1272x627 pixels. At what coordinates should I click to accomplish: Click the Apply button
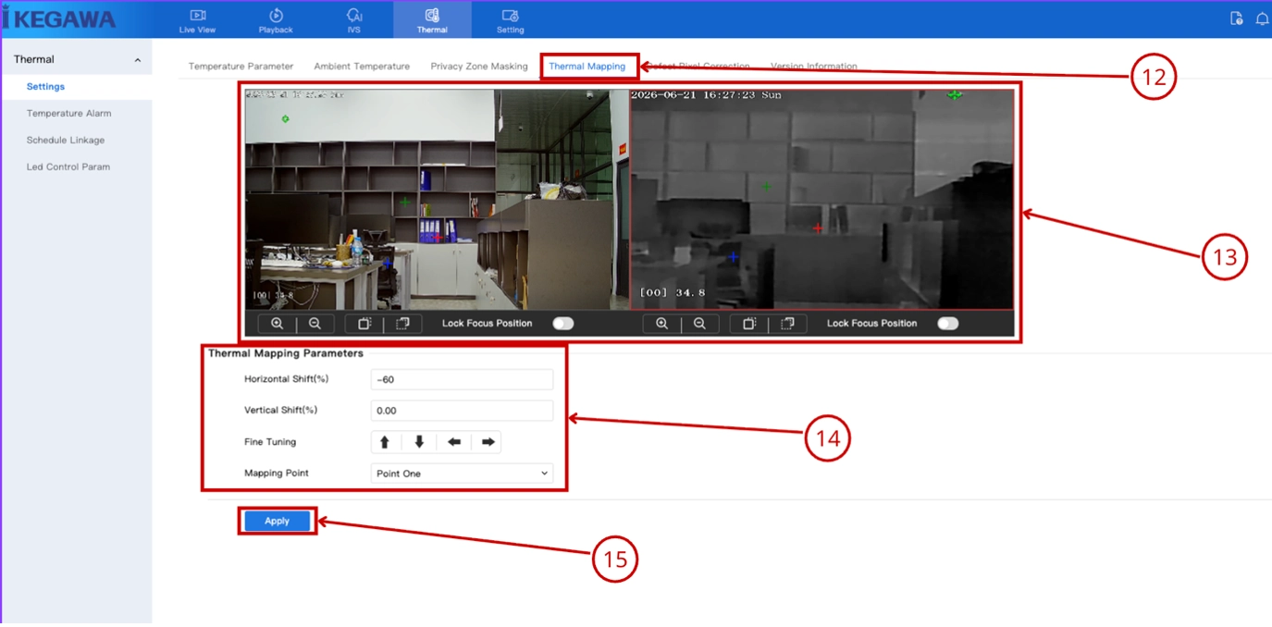(278, 522)
